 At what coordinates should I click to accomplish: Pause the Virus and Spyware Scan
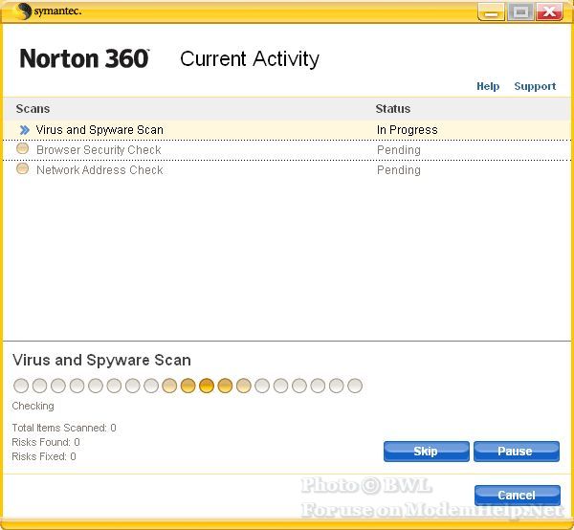(517, 452)
